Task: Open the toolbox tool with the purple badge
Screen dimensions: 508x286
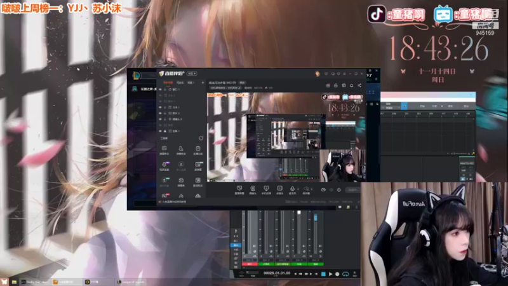Action: [164, 165]
